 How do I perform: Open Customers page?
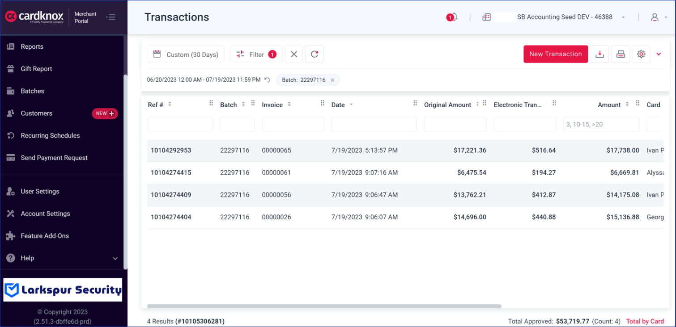click(x=36, y=113)
